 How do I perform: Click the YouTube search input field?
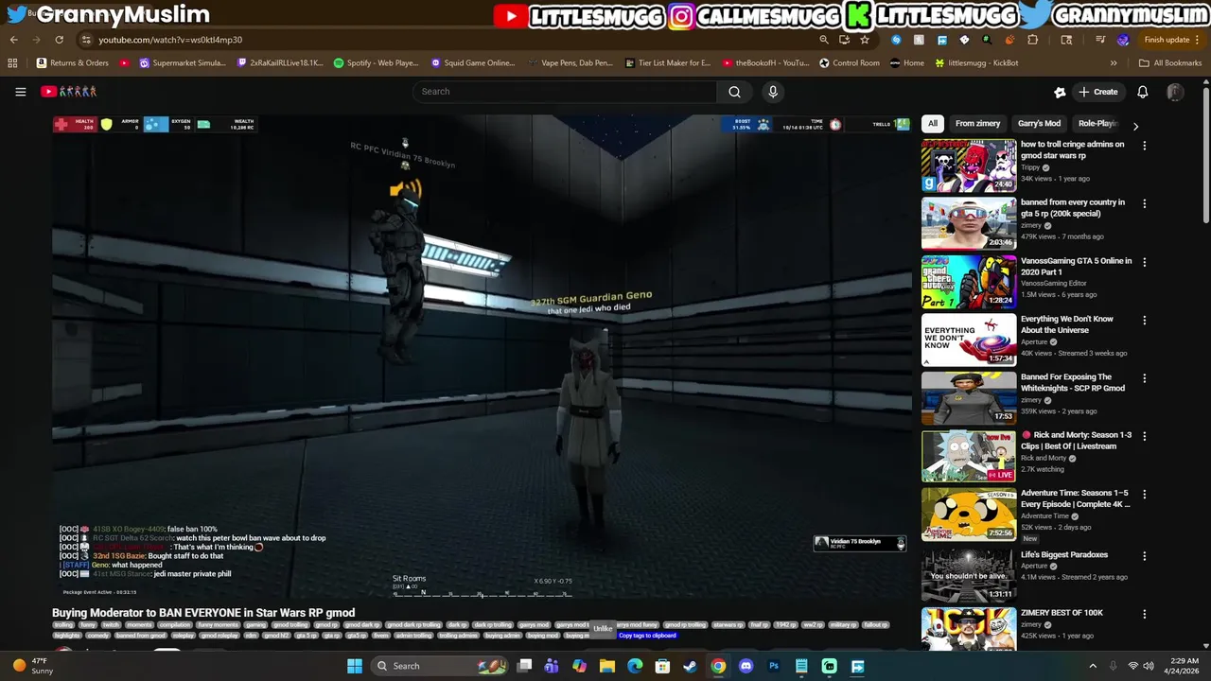565,92
